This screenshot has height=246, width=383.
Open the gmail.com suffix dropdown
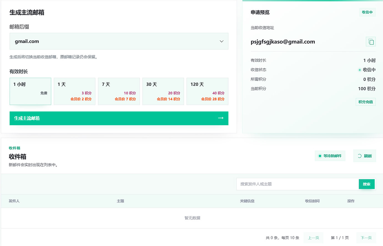pyautogui.click(x=119, y=41)
